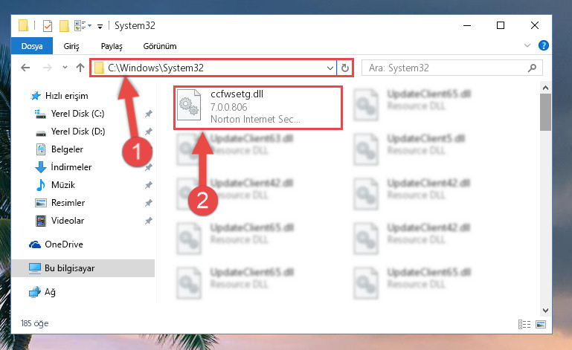Click the New folder icon in title bar
This screenshot has width=572, height=350.
[64, 26]
